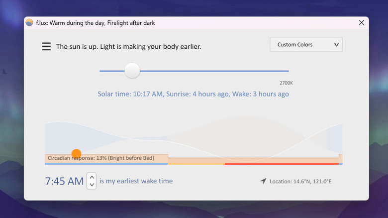Click the f.lux app icon in title bar
388x218 pixels.
click(29, 22)
